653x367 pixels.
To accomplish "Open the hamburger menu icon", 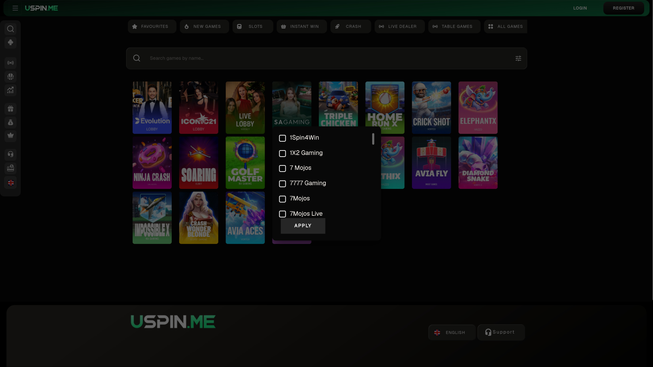I will click(x=15, y=8).
